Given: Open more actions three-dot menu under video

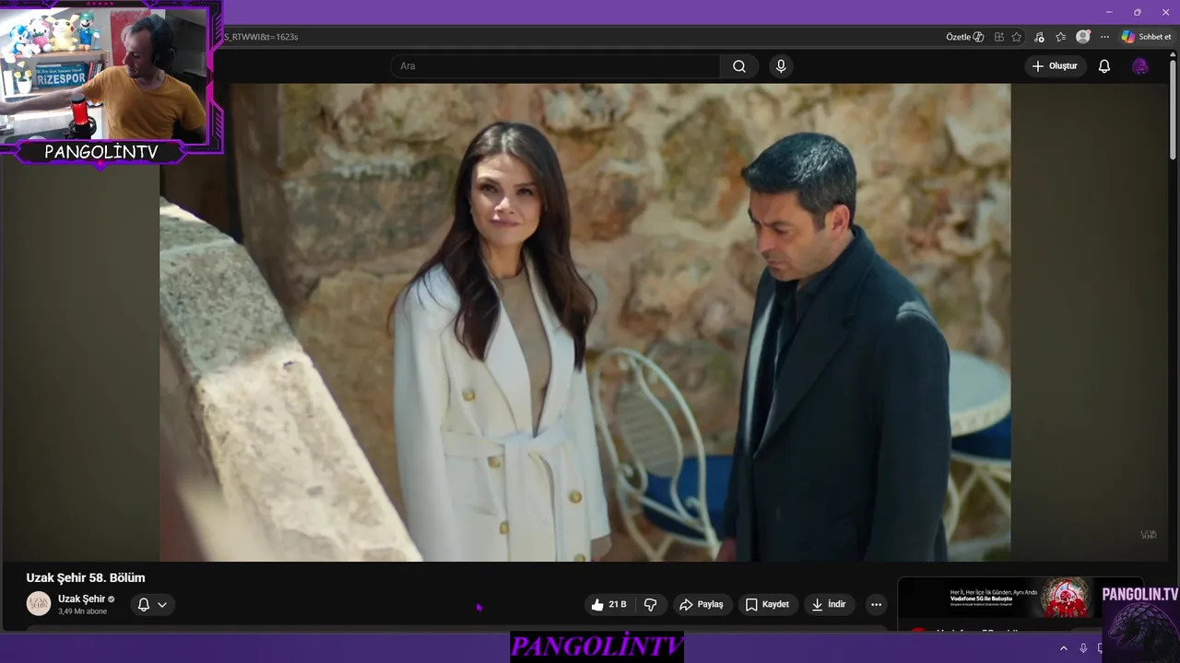Looking at the screenshot, I should [x=876, y=604].
